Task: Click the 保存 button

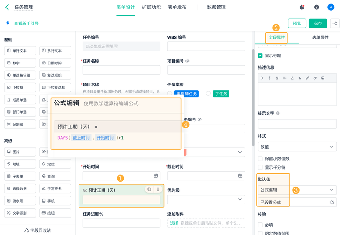Action: click(x=318, y=23)
